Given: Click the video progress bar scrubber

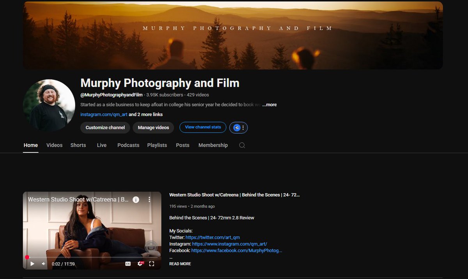Looking at the screenshot, I should pyautogui.click(x=27, y=257).
